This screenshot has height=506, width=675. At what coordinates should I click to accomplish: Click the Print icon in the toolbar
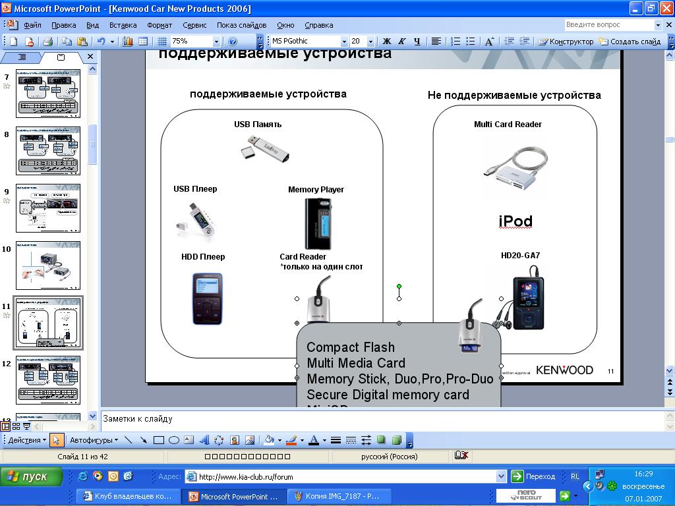coord(47,42)
